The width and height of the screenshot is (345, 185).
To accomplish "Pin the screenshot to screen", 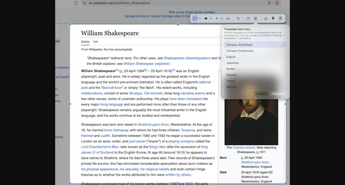I will pyautogui.click(x=273, y=18).
